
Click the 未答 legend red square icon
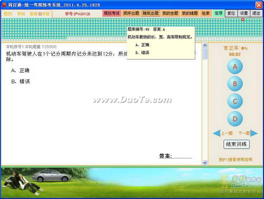click(x=40, y=14)
